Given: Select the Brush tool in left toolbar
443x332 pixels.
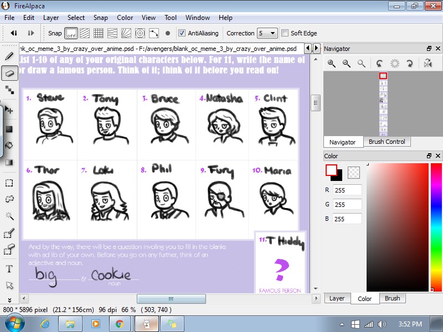Looking at the screenshot, I should click(x=9, y=56).
